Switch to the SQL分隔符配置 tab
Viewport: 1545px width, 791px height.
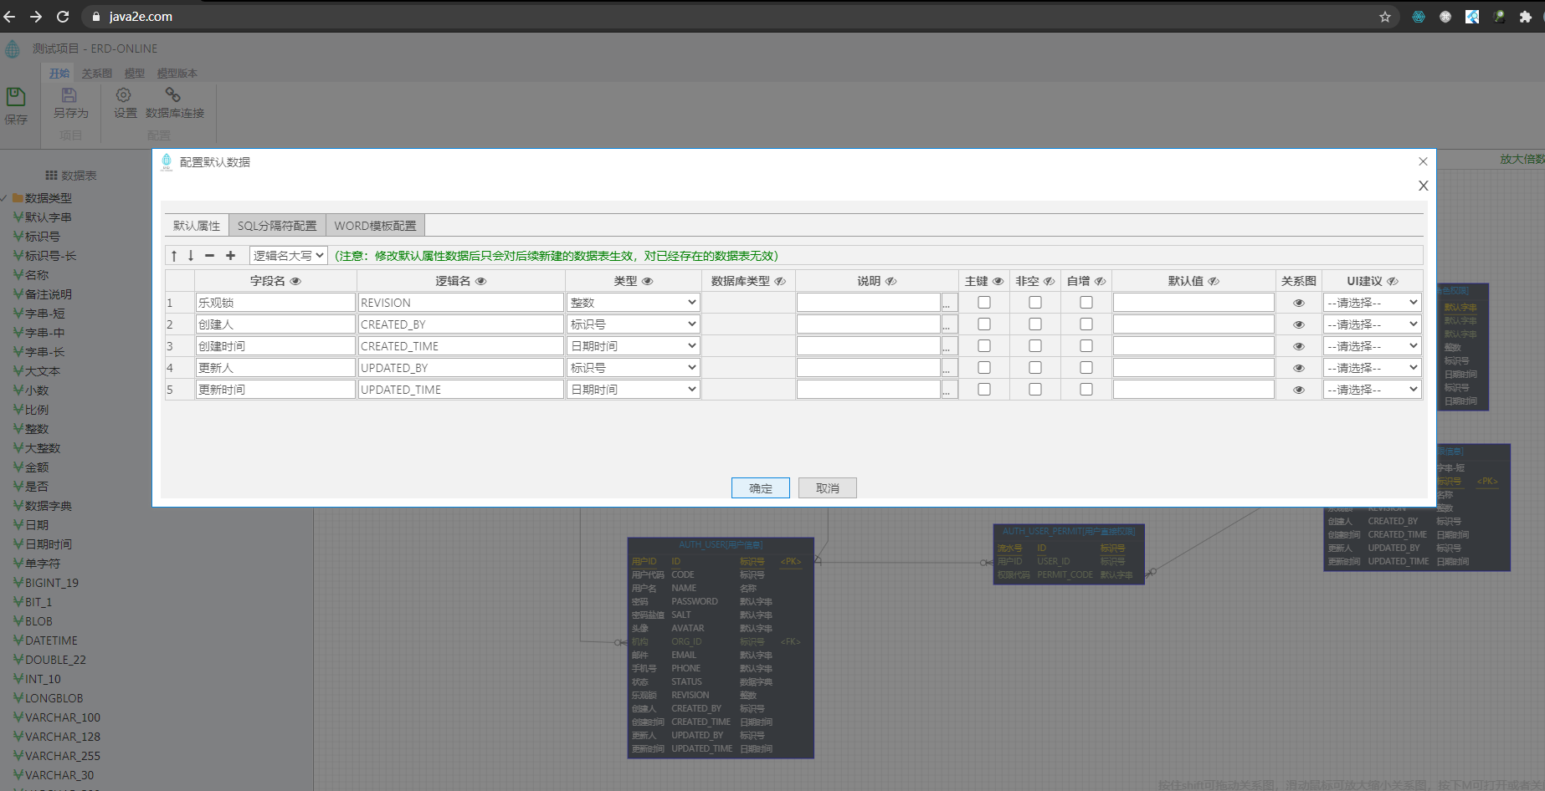[x=277, y=225]
